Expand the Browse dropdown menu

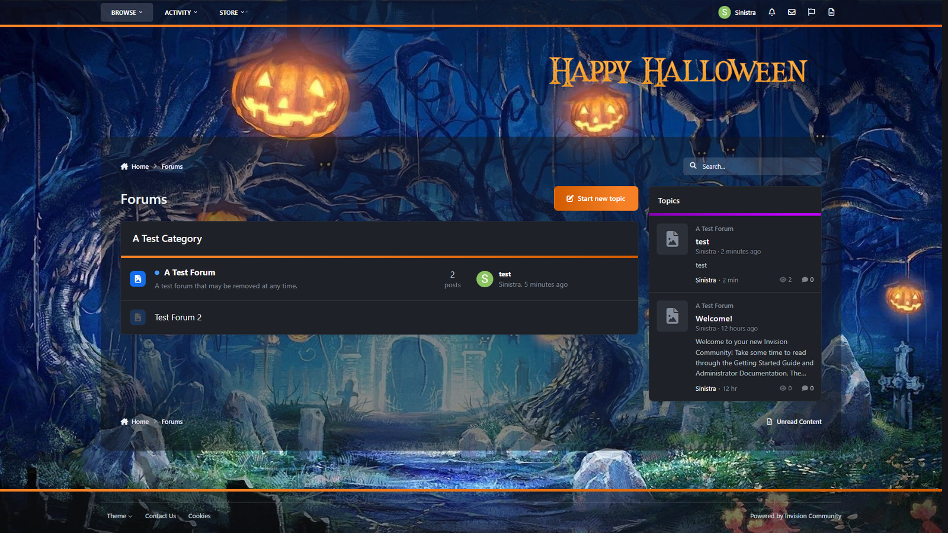127,12
